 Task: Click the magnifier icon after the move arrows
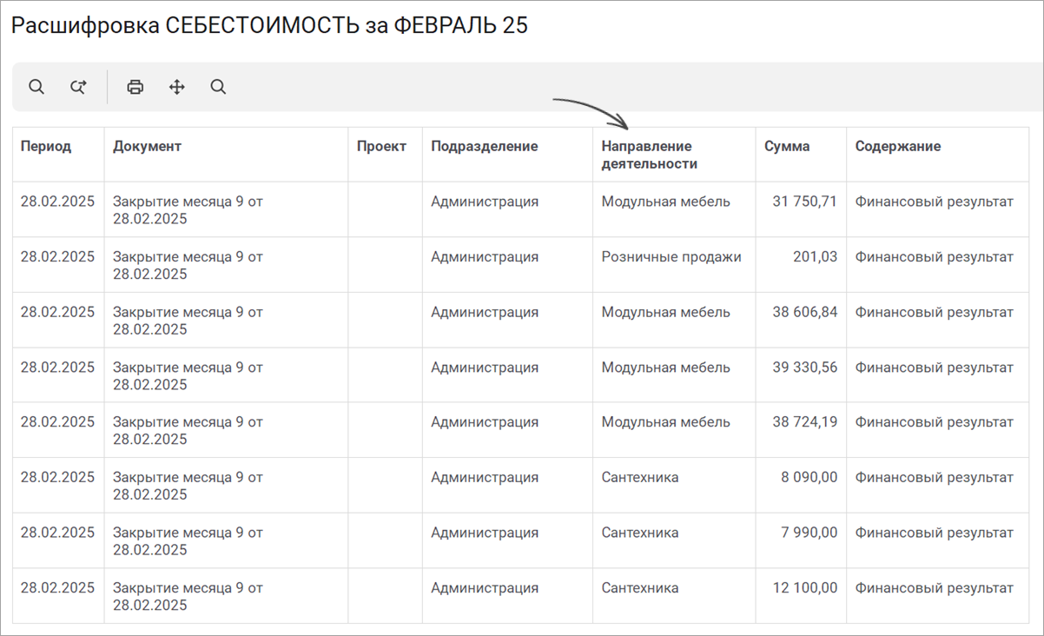coord(218,87)
